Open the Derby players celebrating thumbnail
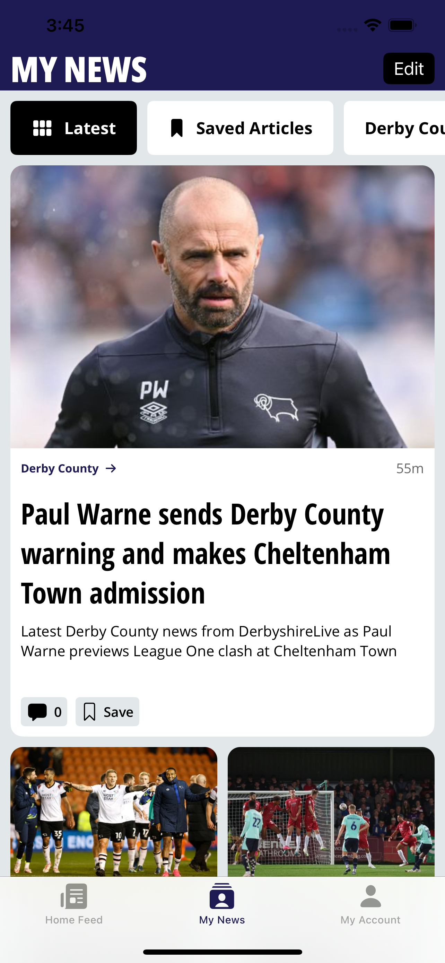The width and height of the screenshot is (445, 963). pyautogui.click(x=114, y=812)
